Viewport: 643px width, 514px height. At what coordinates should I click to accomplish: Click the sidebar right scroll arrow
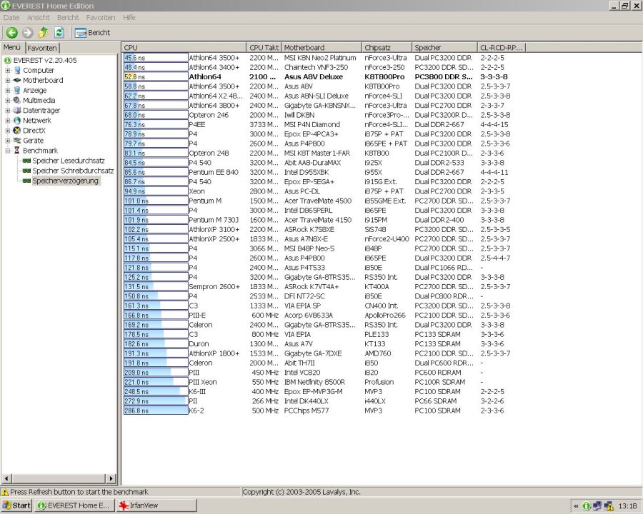111,478
